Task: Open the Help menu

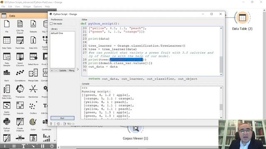Action: point(47,7)
